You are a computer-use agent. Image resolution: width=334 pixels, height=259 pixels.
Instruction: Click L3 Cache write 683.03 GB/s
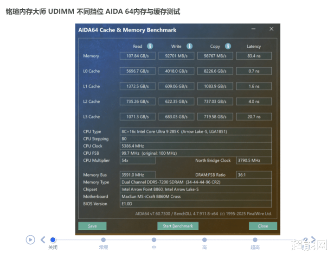[x=176, y=117]
